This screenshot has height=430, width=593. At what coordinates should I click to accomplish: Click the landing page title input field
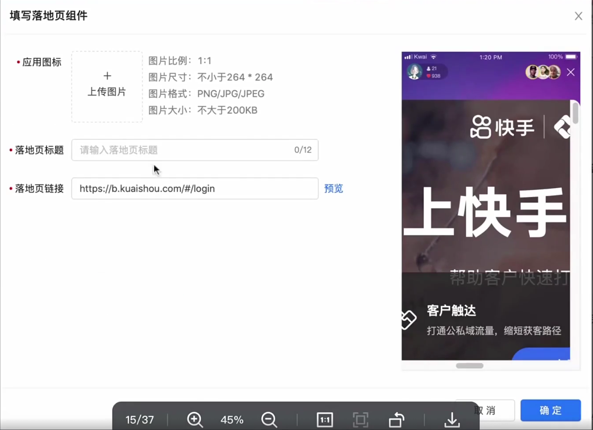[195, 150]
